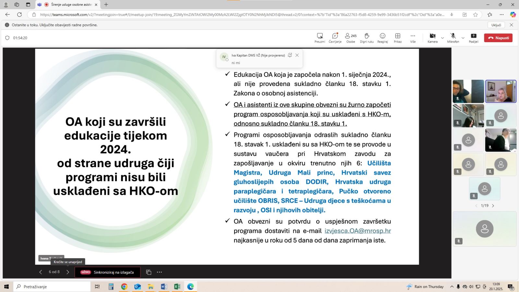Click the Uključi notifications button

pos(496,25)
